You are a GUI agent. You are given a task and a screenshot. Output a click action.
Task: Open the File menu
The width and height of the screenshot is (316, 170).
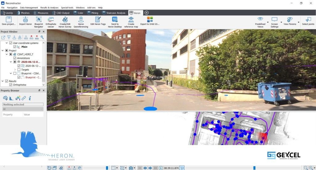[x=3, y=8]
